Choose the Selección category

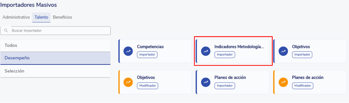point(55,71)
